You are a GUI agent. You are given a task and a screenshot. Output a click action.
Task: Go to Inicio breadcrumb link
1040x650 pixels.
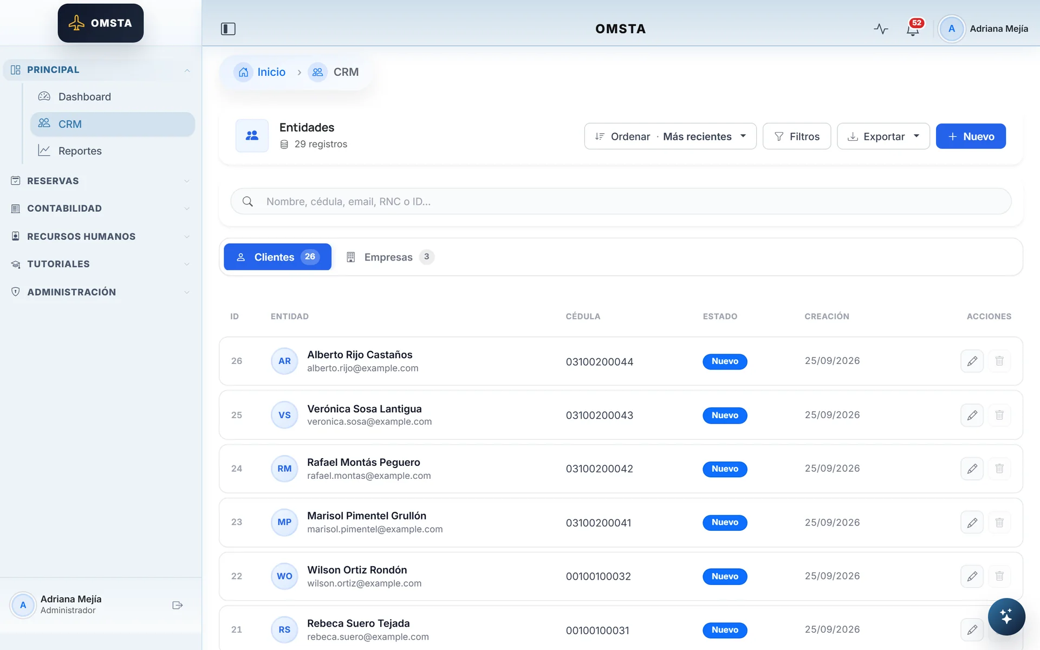pyautogui.click(x=271, y=72)
